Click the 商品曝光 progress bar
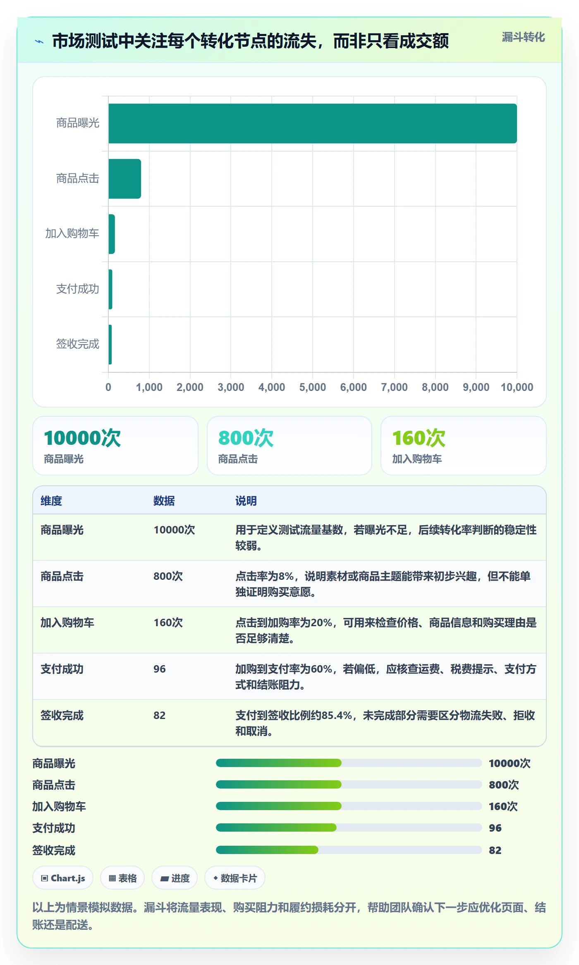Screen dimensions: 579x965 (349, 763)
